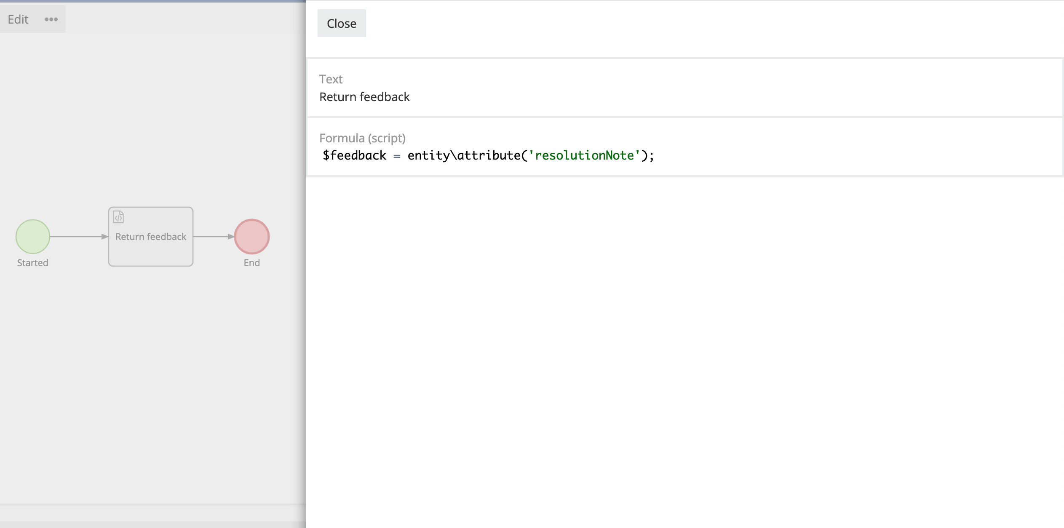Click the Text field label
Viewport: 1064px width, 528px height.
coord(331,79)
